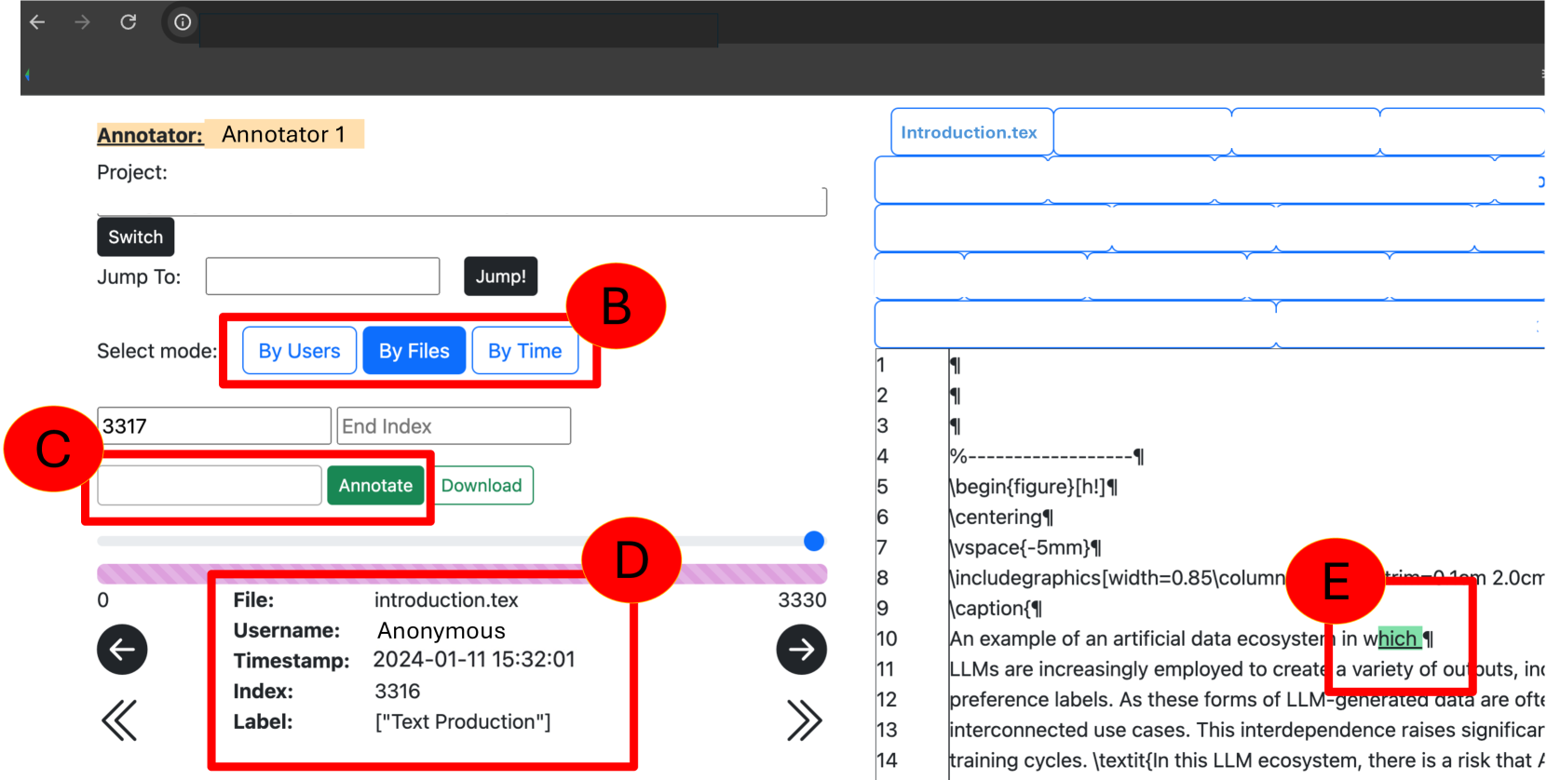The image size is (1547, 780).
Task: Click the Annotator: label
Action: click(150, 135)
